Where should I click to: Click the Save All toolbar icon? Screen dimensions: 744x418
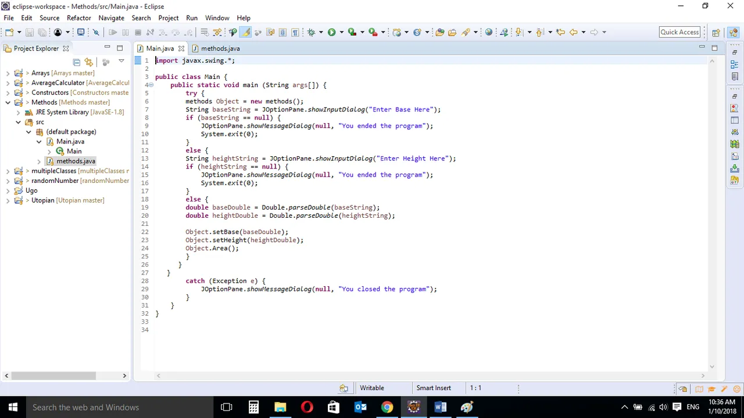(42, 32)
